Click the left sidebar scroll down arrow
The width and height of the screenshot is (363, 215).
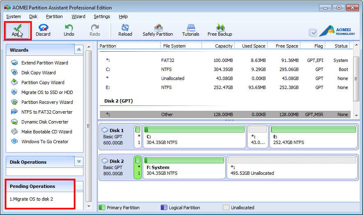(88, 206)
